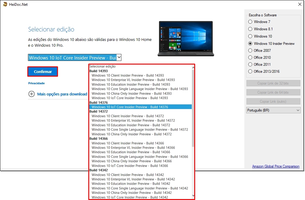Click the scroll up arrow of edition list
The width and height of the screenshot is (305, 200).
coord(193,68)
